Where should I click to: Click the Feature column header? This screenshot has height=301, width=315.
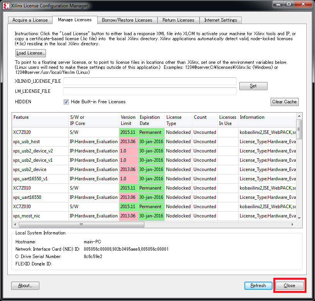coord(40,120)
